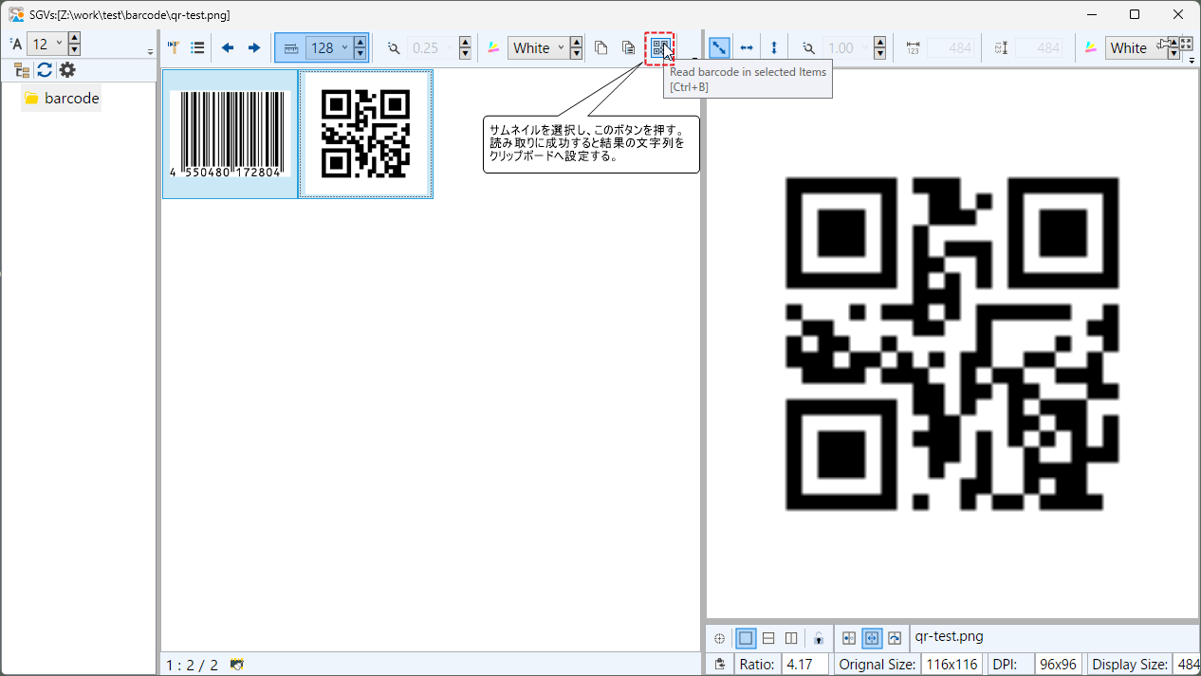This screenshot has width=1201, height=676.
Task: Fit image to height
Action: point(774,47)
